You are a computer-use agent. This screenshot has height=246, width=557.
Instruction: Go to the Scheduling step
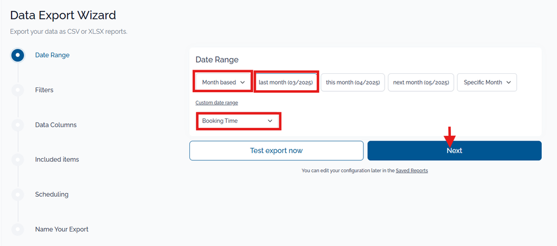[x=52, y=194]
